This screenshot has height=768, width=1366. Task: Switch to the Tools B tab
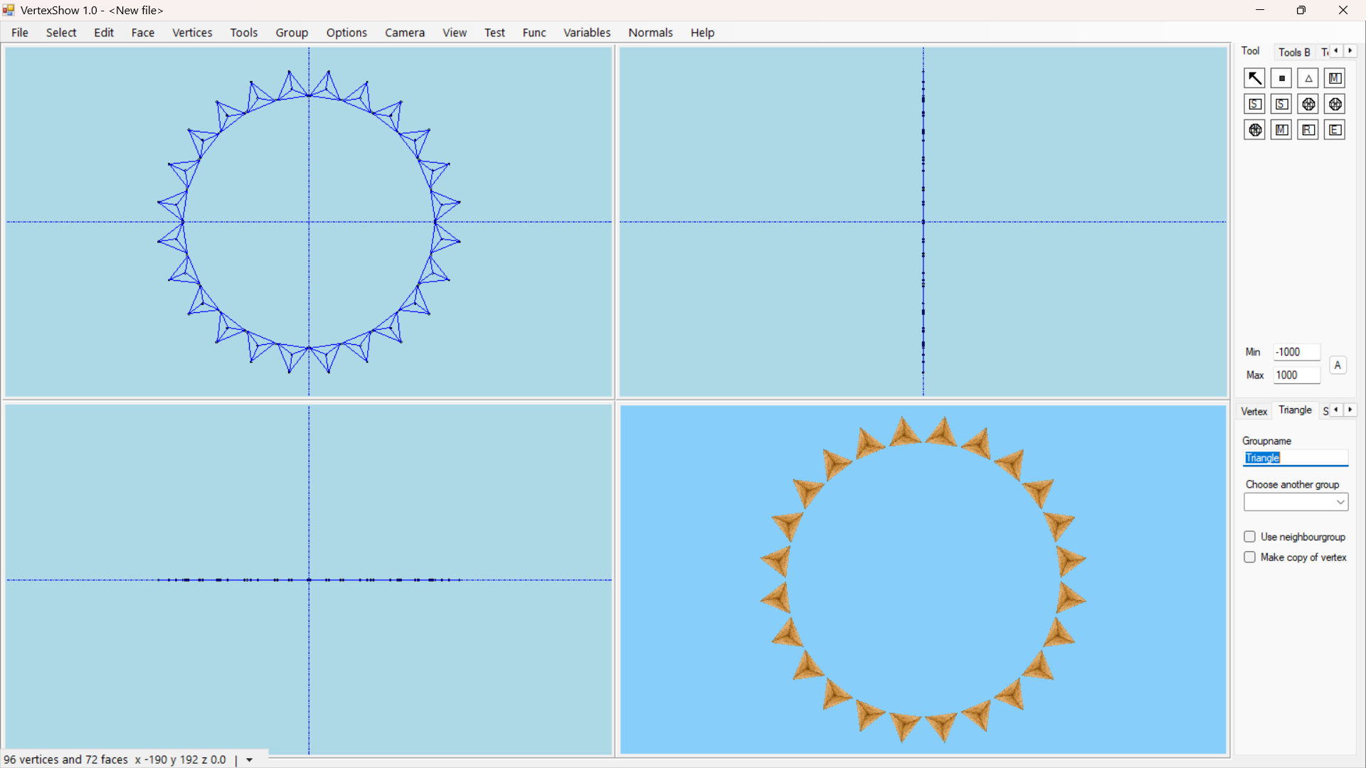click(1293, 52)
